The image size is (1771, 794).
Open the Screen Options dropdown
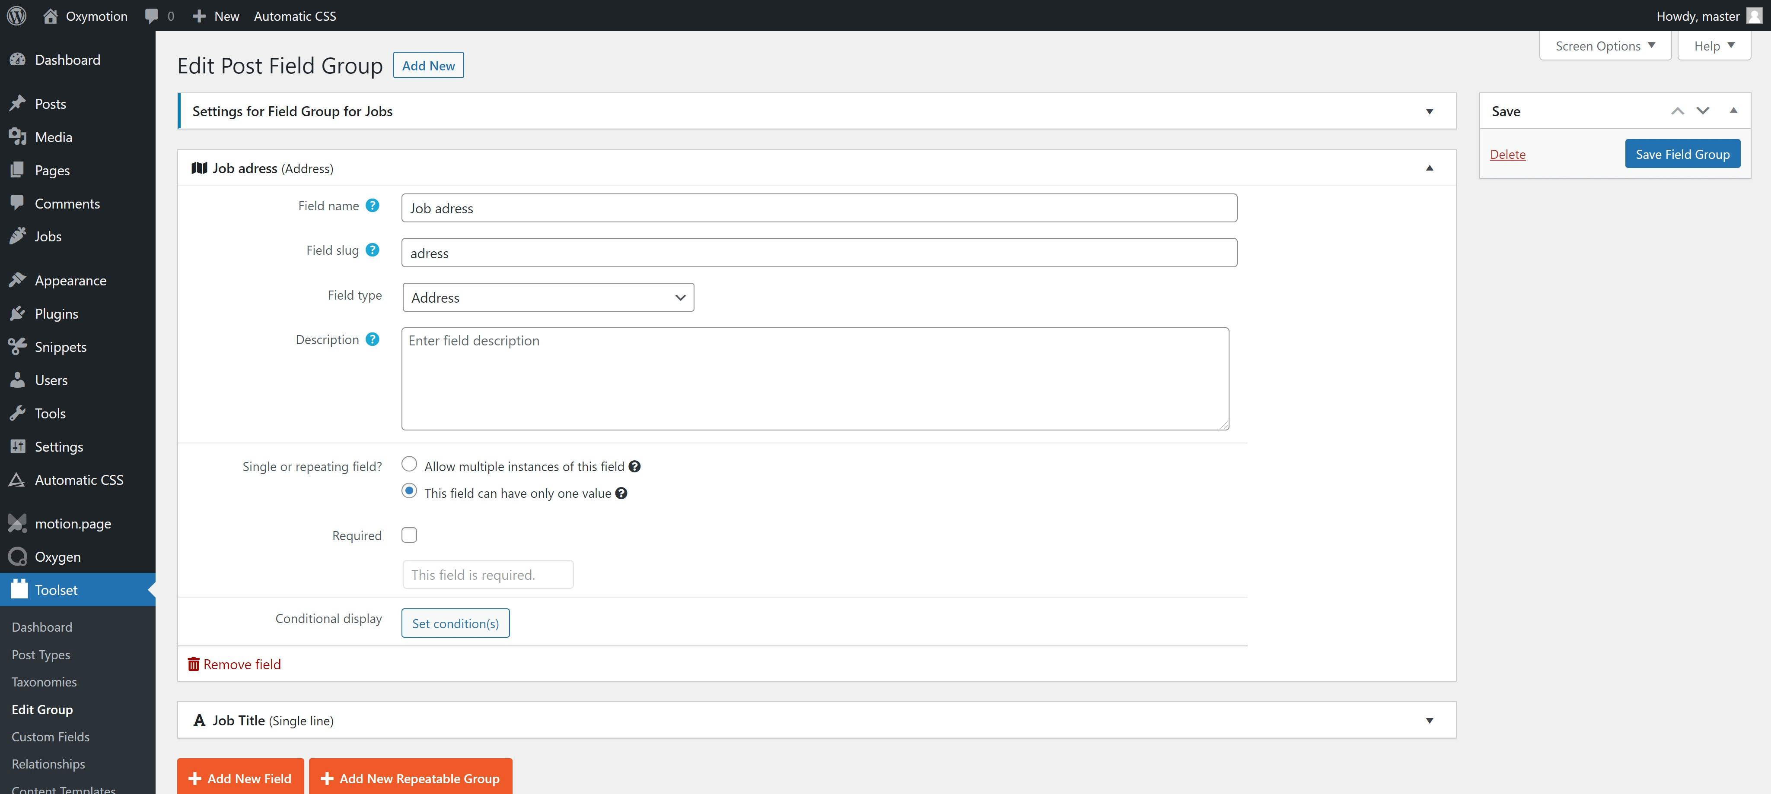pos(1605,46)
